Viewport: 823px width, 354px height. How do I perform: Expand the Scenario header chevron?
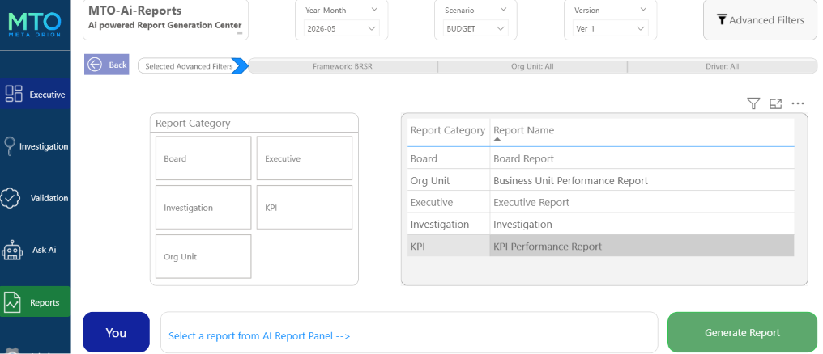click(503, 10)
